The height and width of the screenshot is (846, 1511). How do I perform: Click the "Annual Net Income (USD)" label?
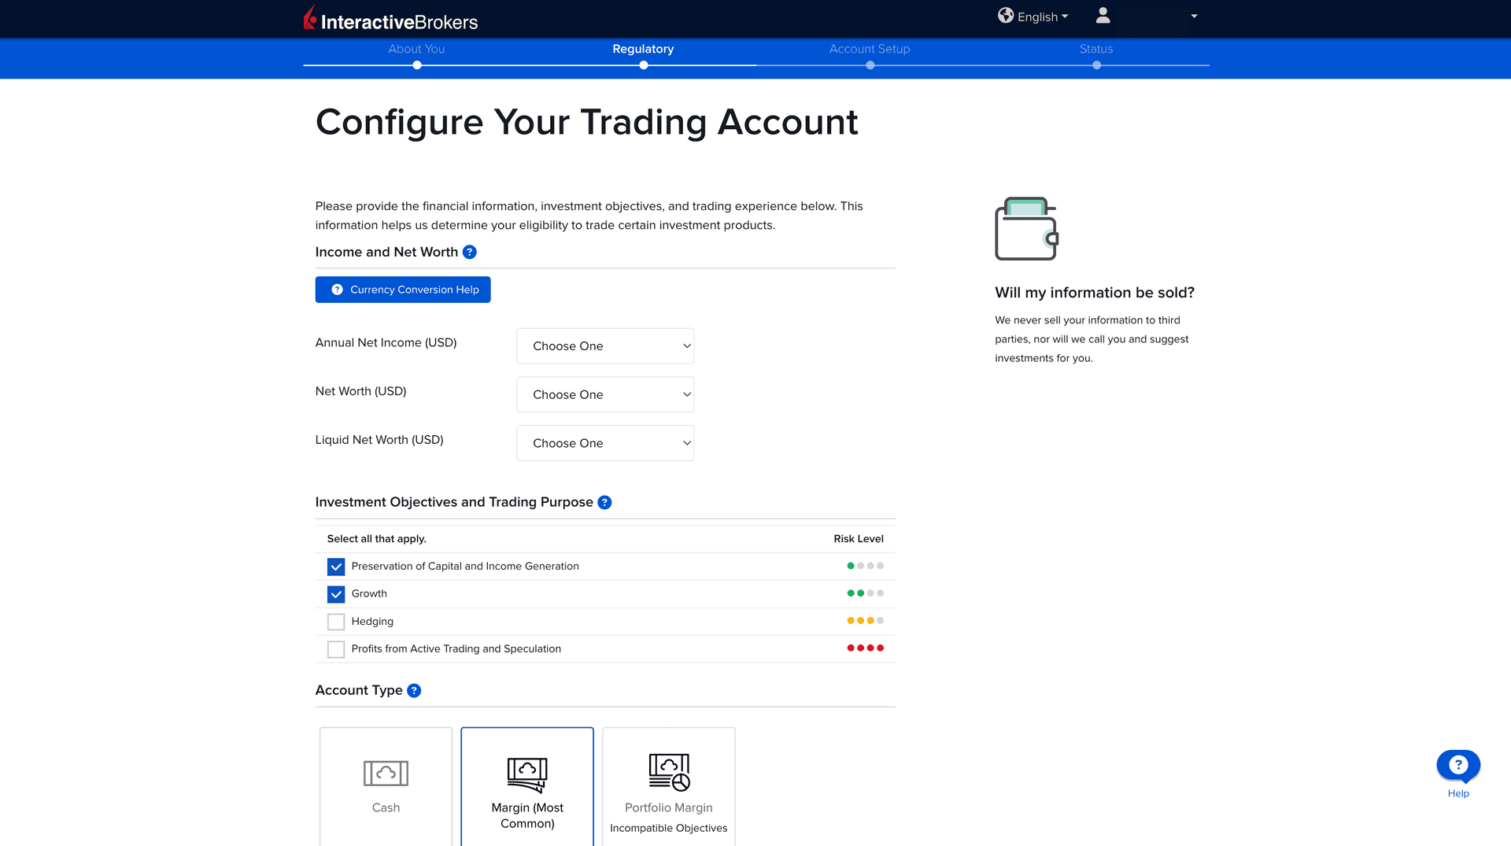[386, 342]
